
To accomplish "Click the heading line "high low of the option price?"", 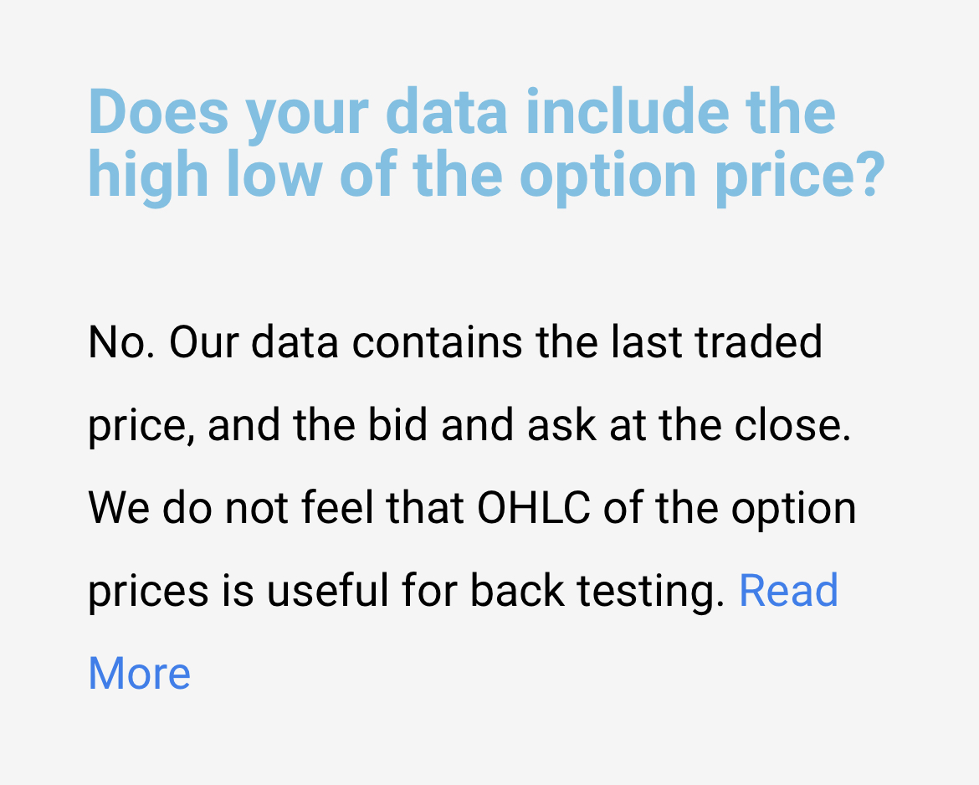I will [x=486, y=176].
